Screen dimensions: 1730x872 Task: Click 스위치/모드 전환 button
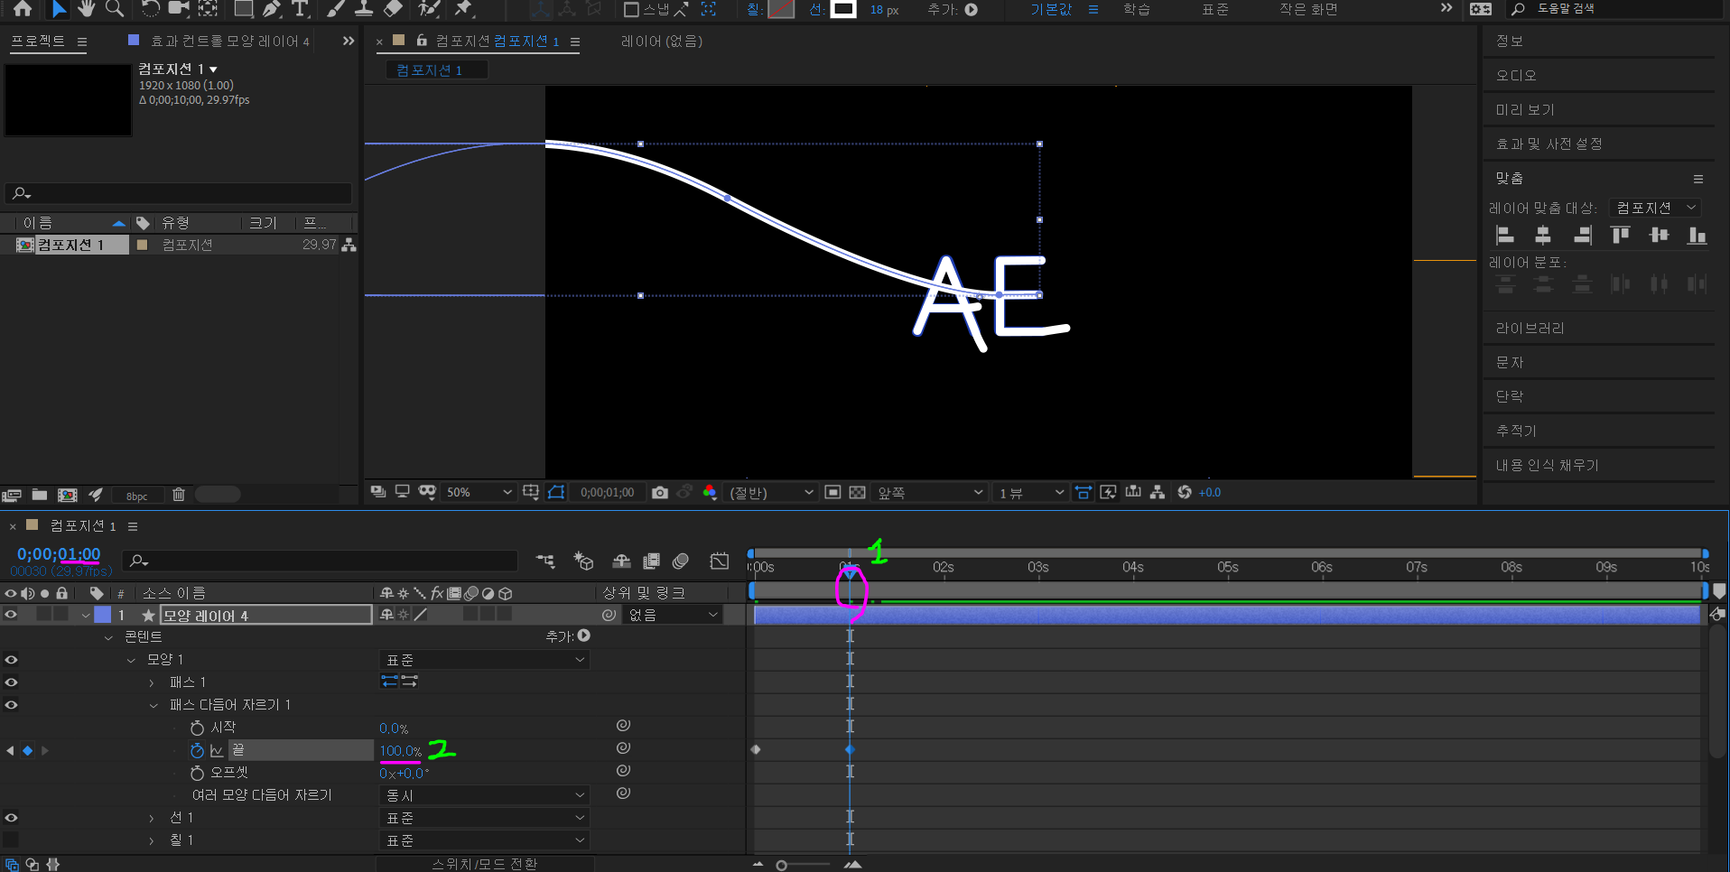point(484,864)
